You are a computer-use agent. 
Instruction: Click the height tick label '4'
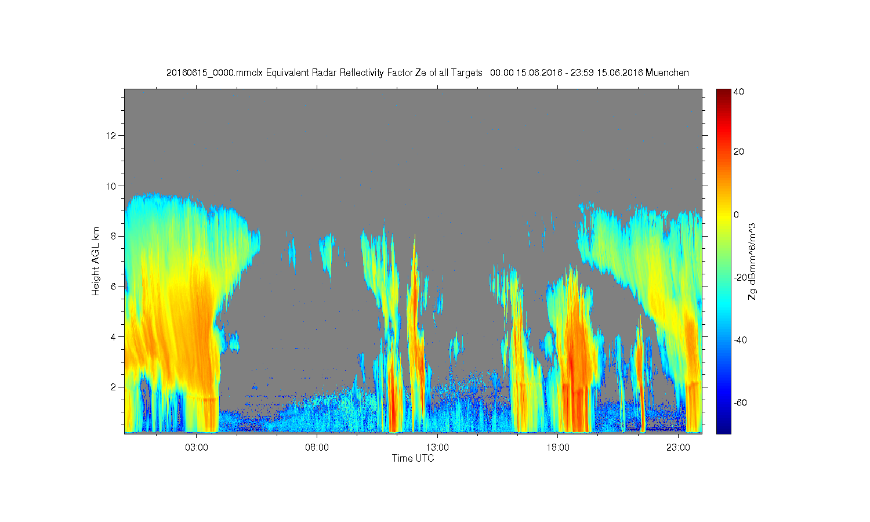[114, 336]
